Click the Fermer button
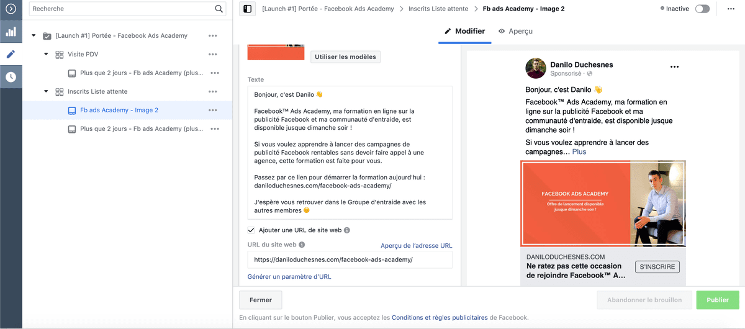Screen dimensions: 745x329 (261, 300)
